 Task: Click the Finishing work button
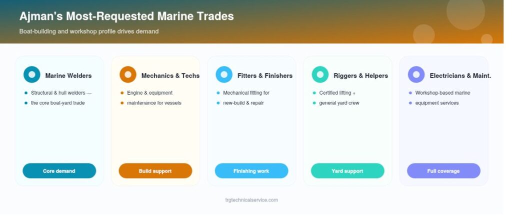pyautogui.click(x=251, y=171)
